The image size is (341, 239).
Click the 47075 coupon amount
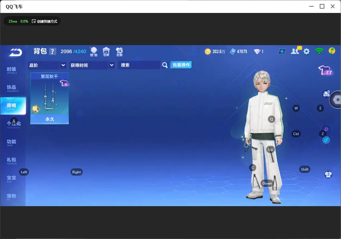242,51
